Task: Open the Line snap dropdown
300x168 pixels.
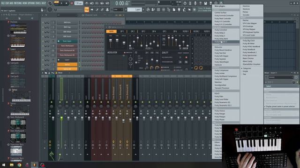Action: (x=118, y=9)
